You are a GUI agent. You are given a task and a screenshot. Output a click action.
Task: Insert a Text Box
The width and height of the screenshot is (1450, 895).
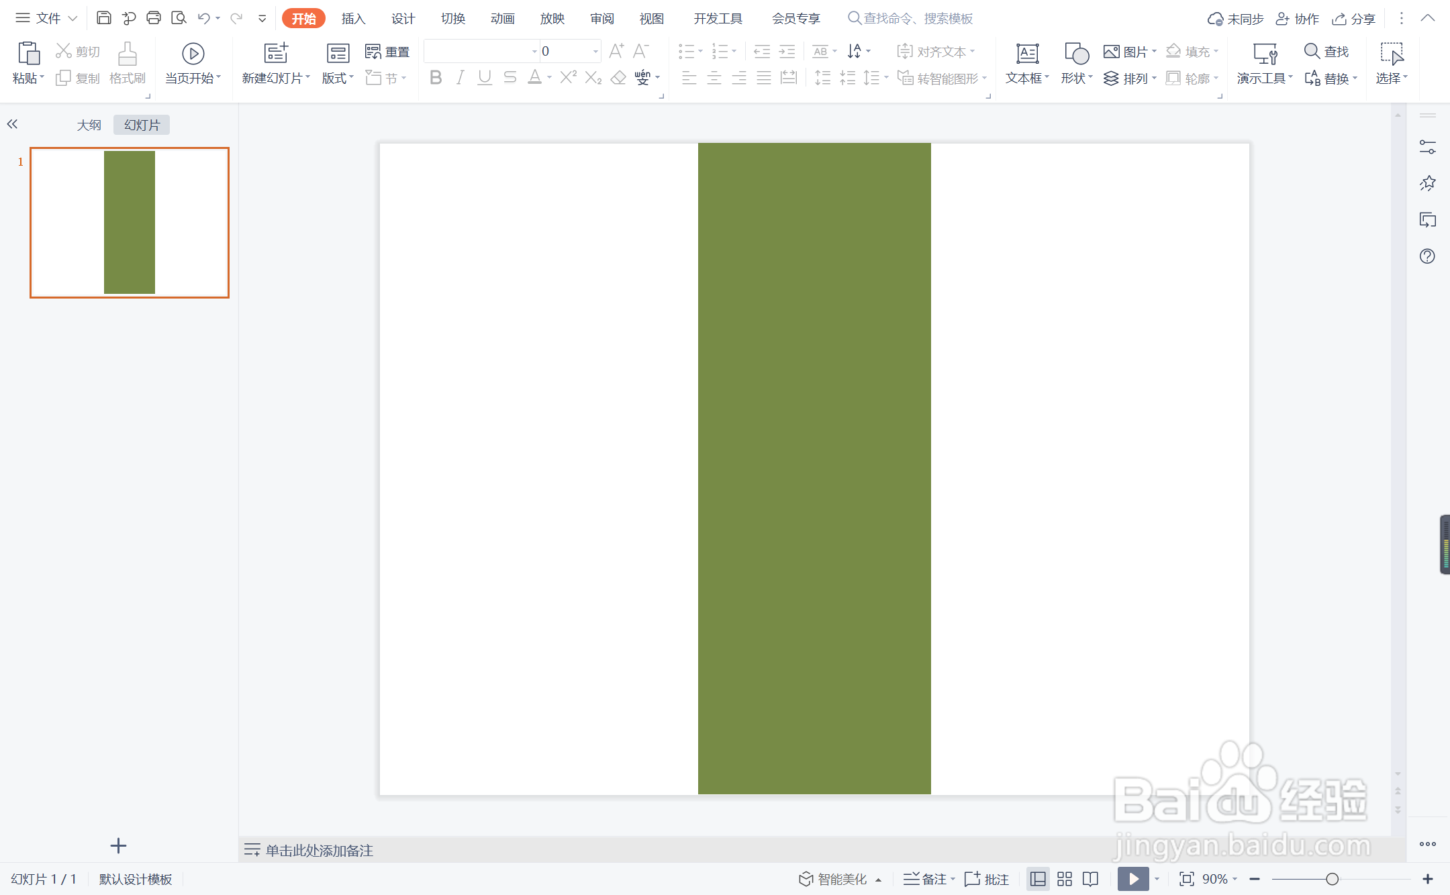tap(1027, 64)
